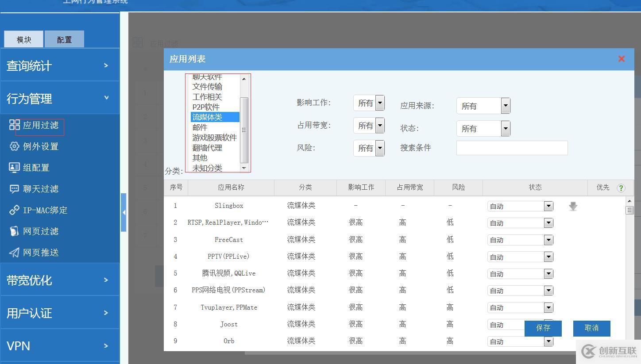This screenshot has height=364, width=641.
Task: Click application table scrollbar up arrow
Action: click(x=629, y=201)
